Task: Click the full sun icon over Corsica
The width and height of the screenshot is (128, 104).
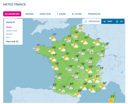Action: tap(111, 100)
